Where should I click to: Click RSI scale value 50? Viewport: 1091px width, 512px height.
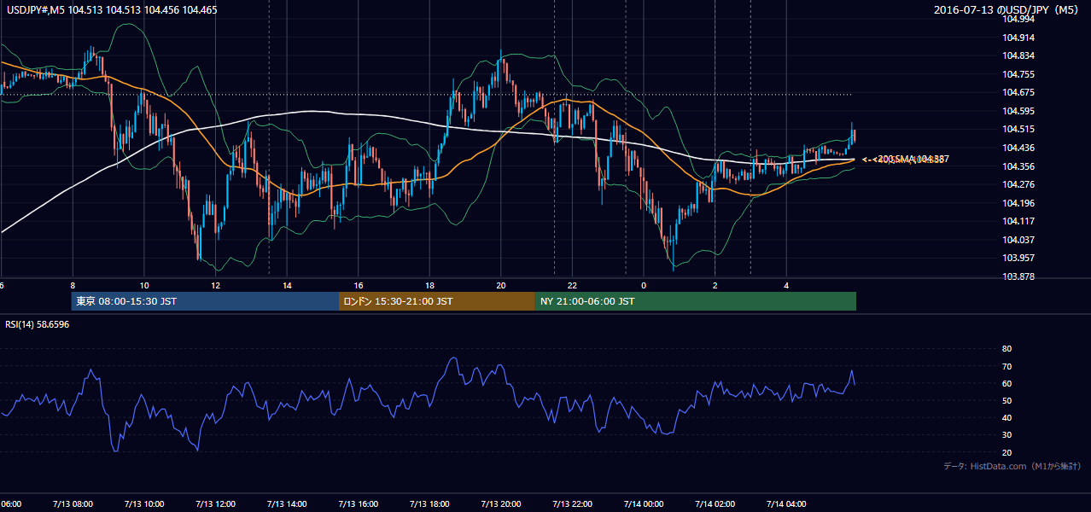[x=1006, y=401]
